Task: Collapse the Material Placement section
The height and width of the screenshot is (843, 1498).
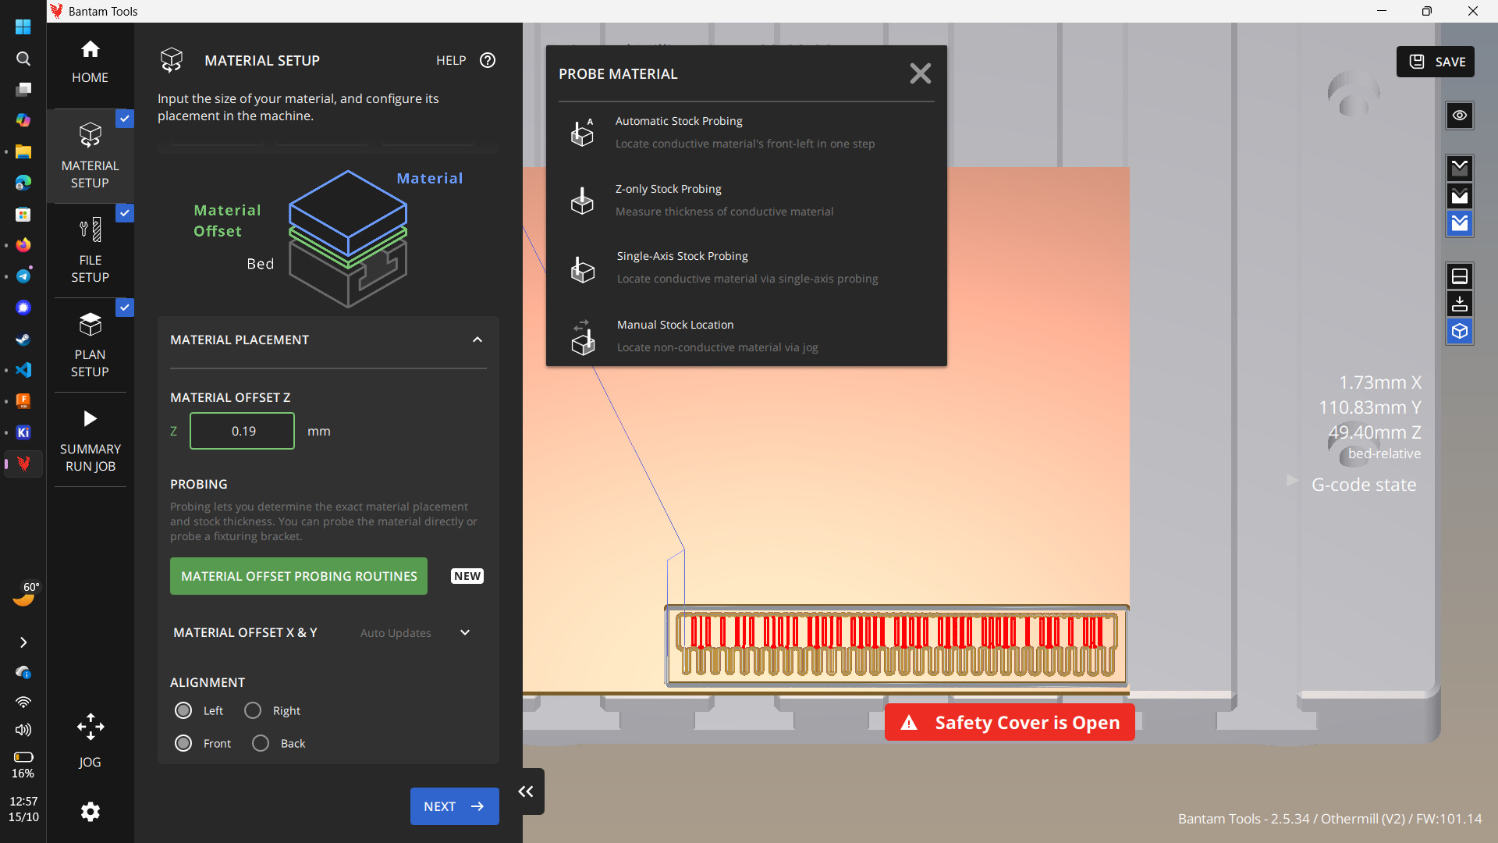Action: point(477,340)
